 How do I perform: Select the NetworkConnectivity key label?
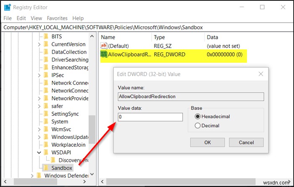(70, 91)
